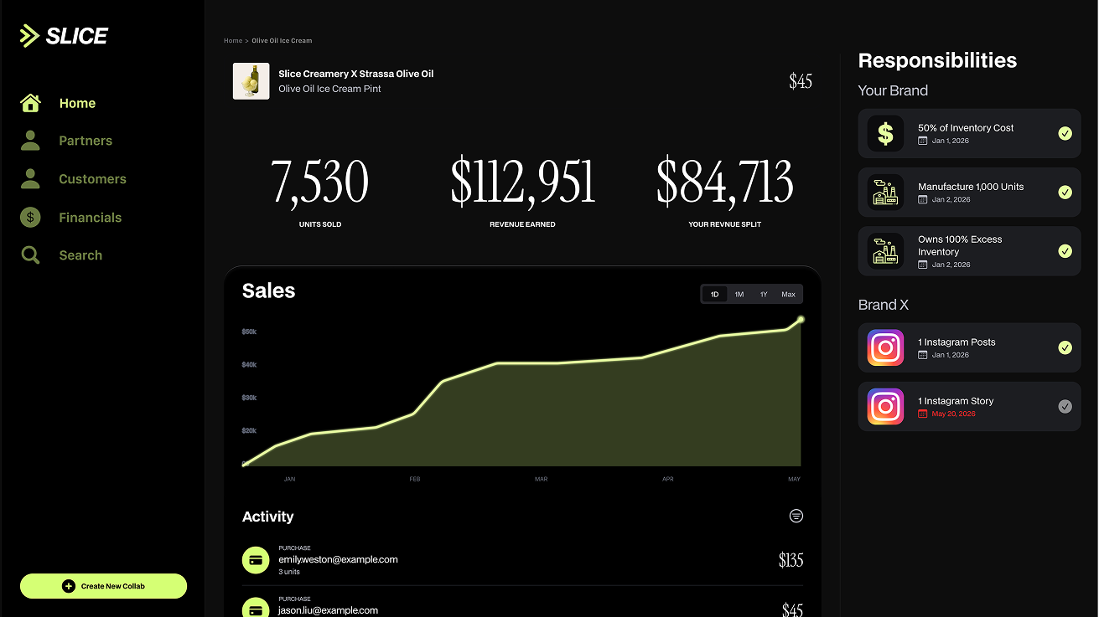
Task: Click the plus icon in Create New Collab
Action: 69,586
